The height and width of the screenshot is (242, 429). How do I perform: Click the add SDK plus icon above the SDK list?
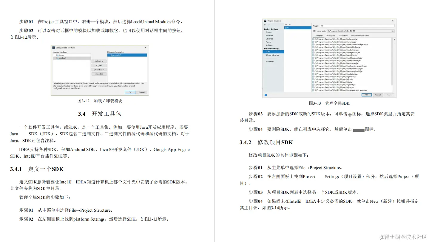coord(286,24)
